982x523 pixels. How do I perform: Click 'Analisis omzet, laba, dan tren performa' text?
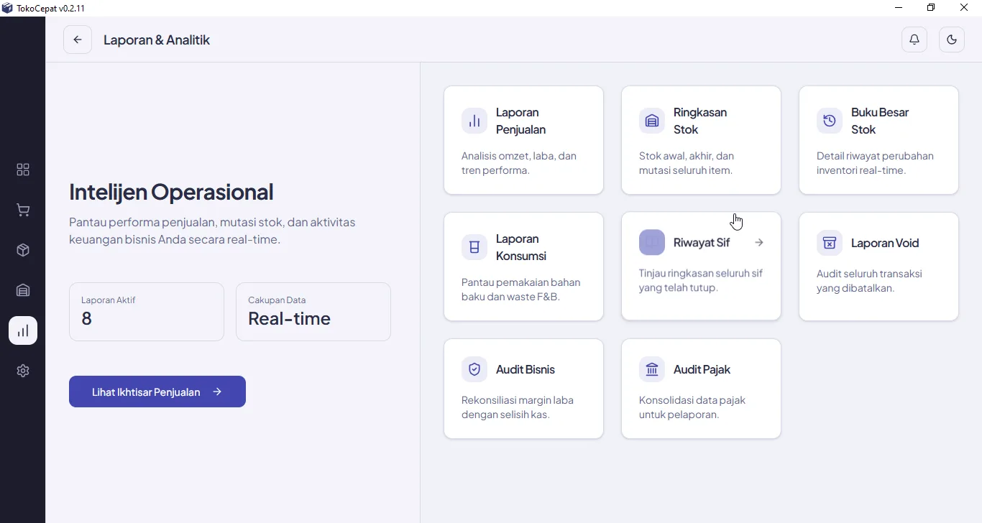tap(519, 163)
